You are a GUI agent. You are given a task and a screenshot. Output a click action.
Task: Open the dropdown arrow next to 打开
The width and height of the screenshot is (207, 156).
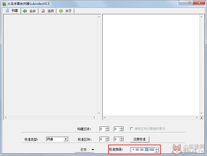coord(93,150)
